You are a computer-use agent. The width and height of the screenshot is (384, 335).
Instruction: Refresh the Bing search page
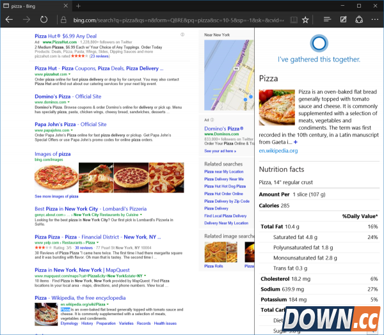(44, 20)
